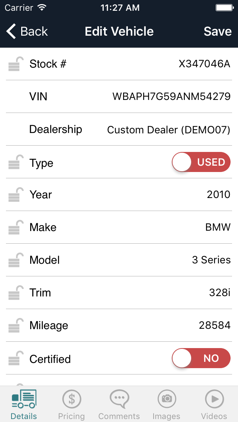Screen dimensions: 238x422
Task: Toggle the Type switch from USED
Action: click(x=201, y=162)
